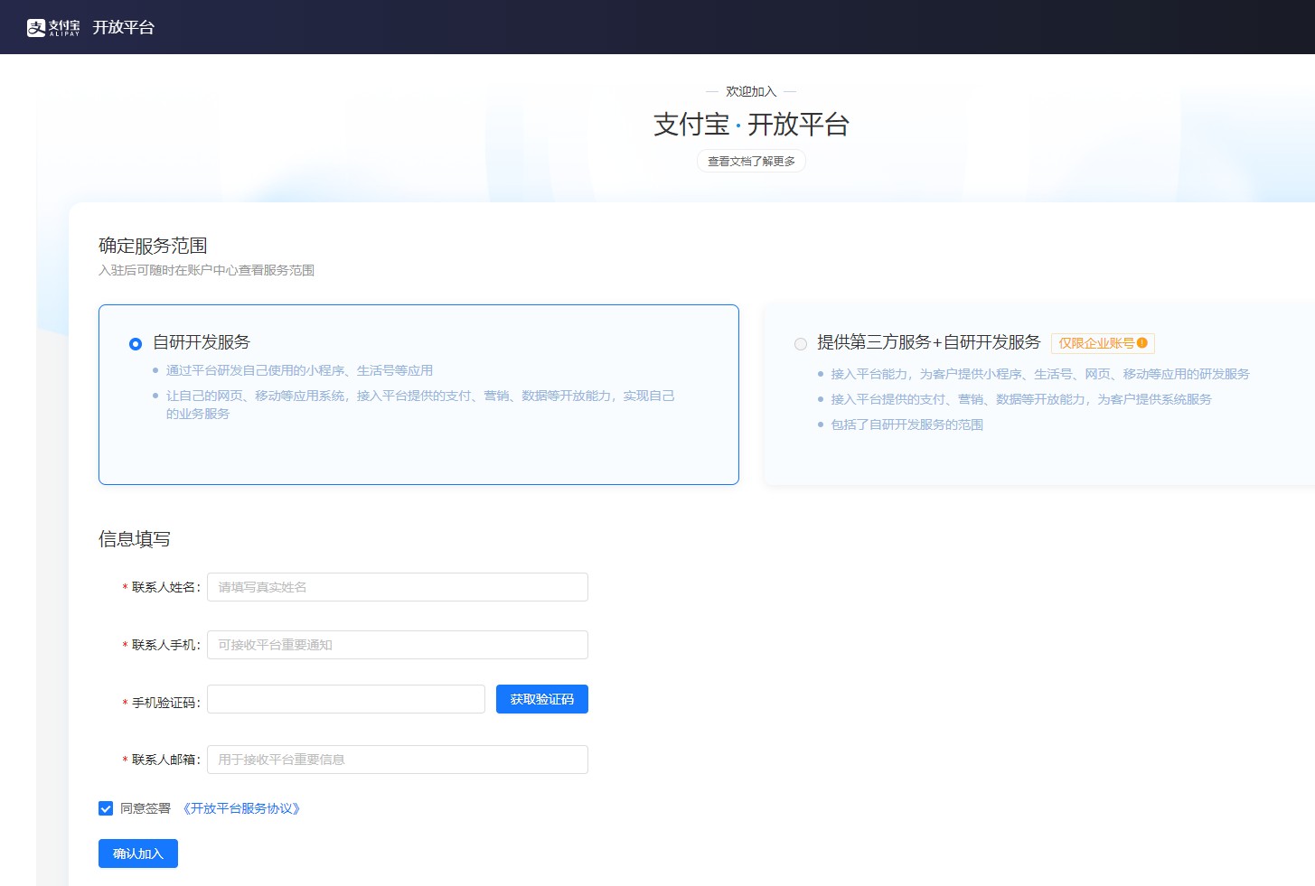Click the 支付宝·开放平台 main title
Viewport: 1315px width, 886px height.
point(751,125)
